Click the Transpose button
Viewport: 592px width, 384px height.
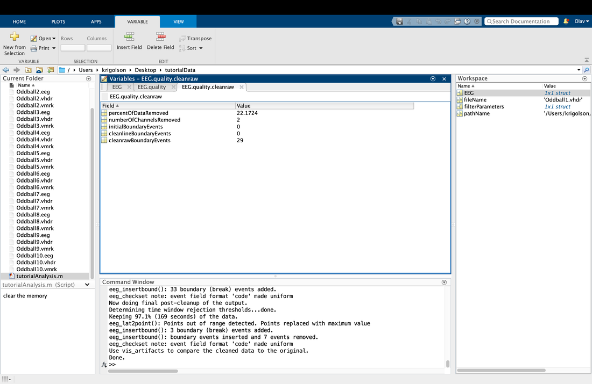coord(195,39)
